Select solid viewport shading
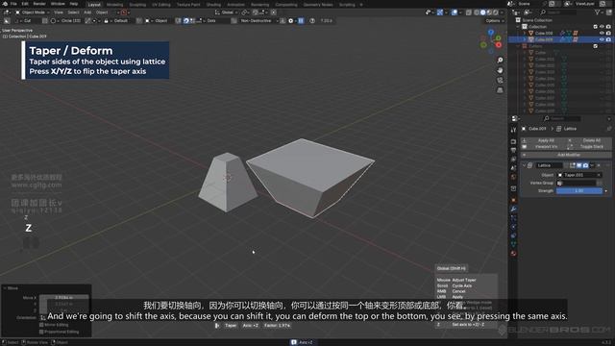The height and width of the screenshot is (346, 615). 482,12
